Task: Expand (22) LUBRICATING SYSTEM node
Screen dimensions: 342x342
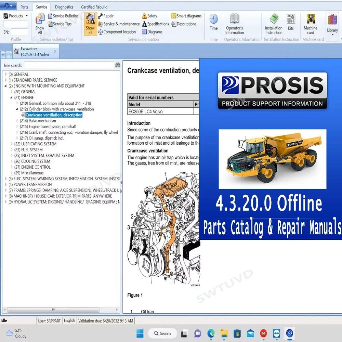Action: pos(11,144)
